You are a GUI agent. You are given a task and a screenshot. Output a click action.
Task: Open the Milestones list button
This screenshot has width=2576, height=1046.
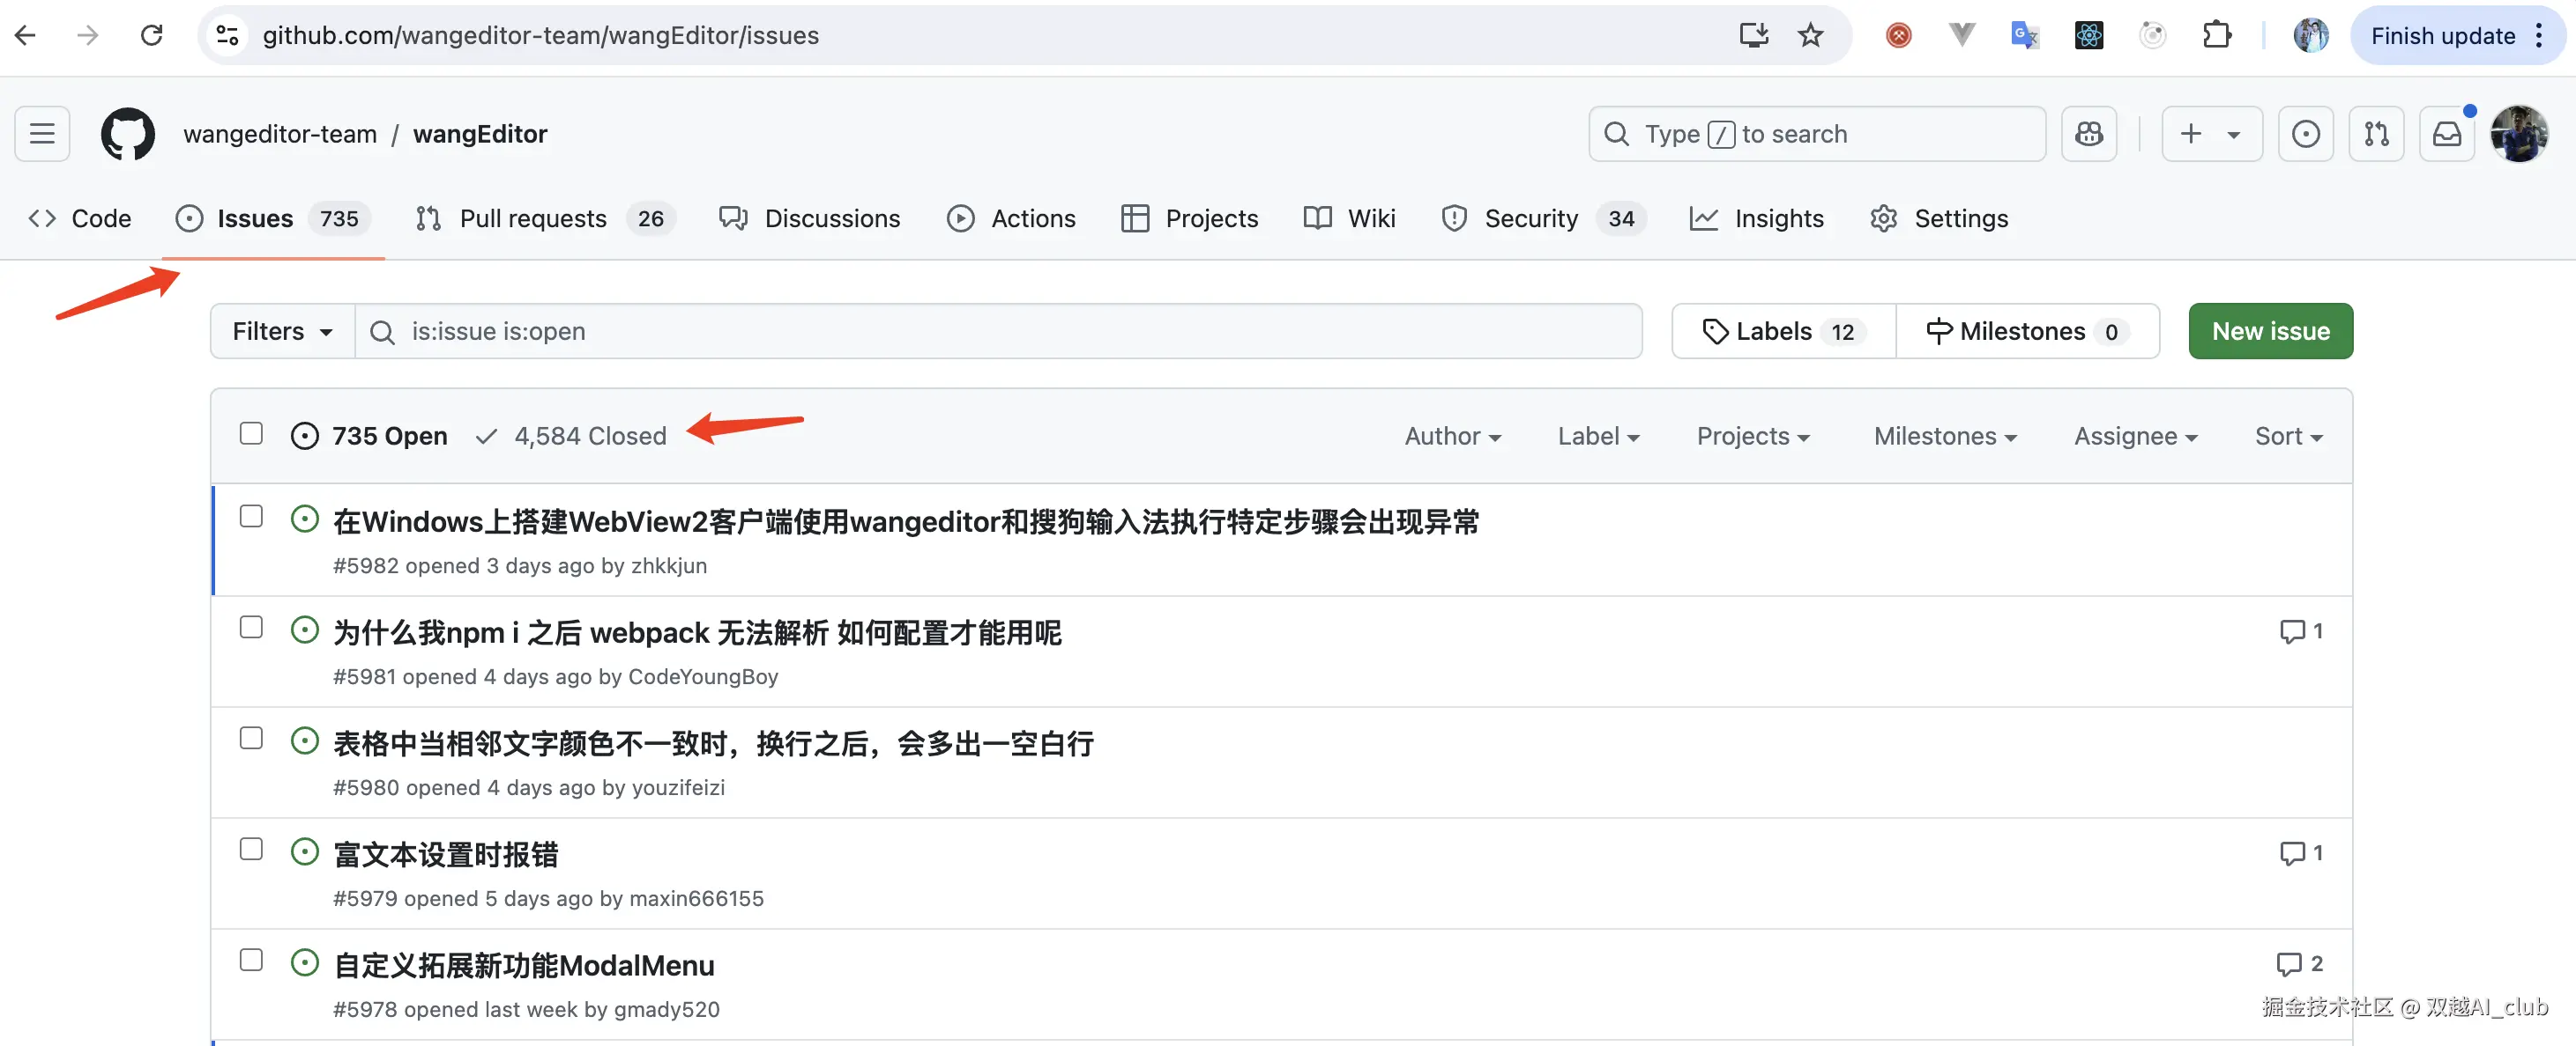tap(2027, 332)
